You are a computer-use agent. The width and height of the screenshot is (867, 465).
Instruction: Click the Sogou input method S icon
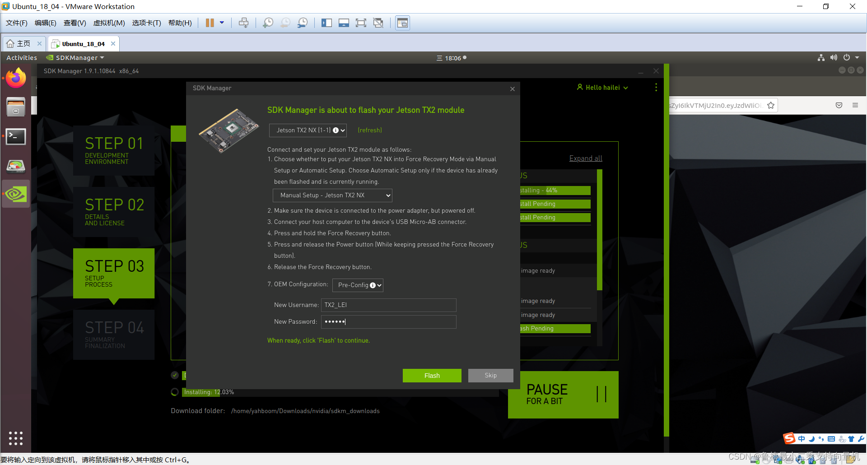click(x=789, y=438)
